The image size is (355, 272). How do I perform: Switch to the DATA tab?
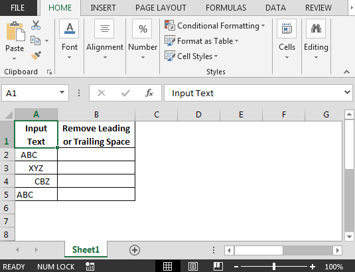click(275, 8)
